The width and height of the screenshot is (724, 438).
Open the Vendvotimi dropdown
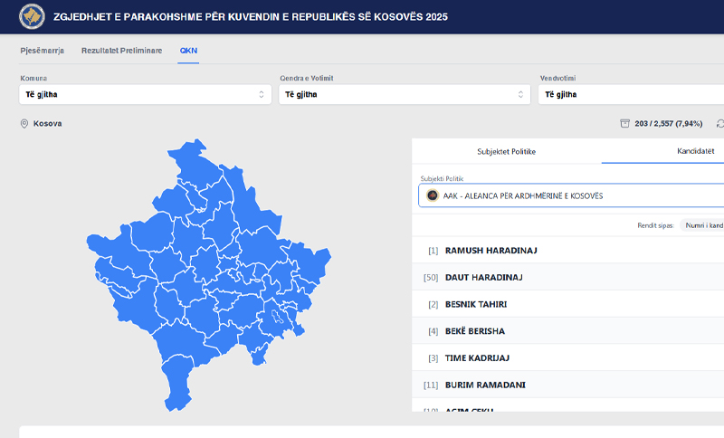coord(630,94)
